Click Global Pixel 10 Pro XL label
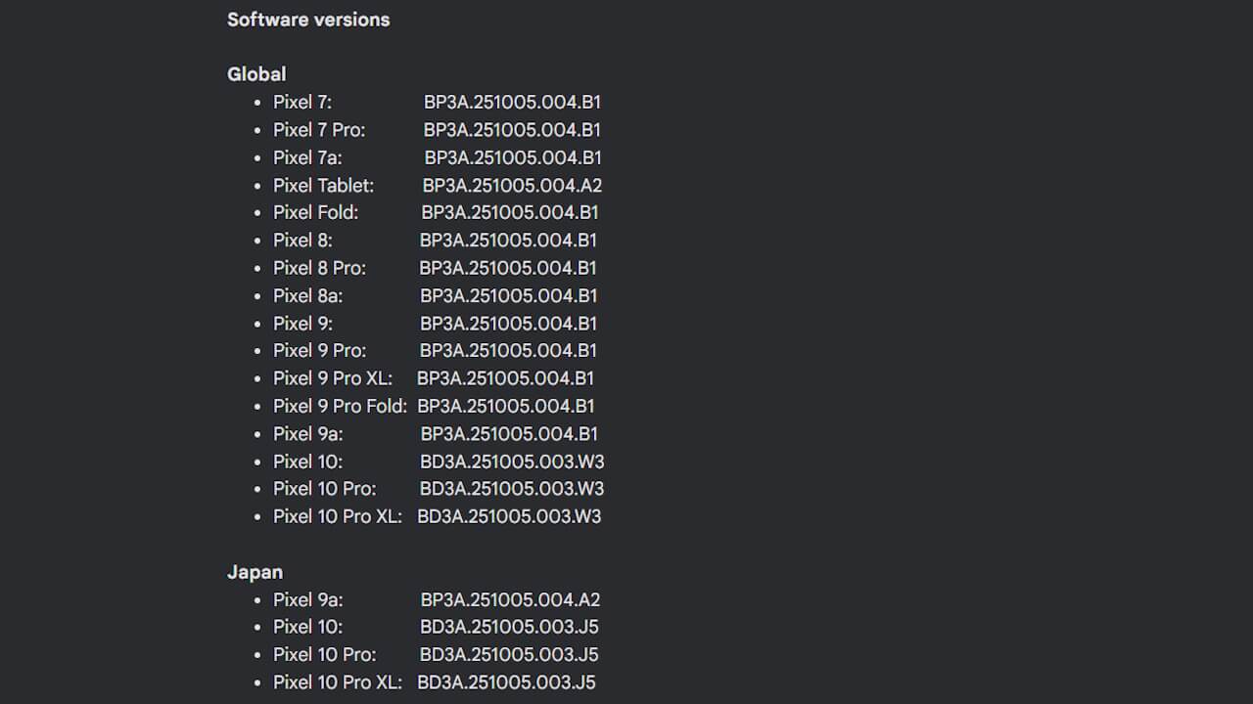Viewport: 1253px width, 704px height. [338, 516]
